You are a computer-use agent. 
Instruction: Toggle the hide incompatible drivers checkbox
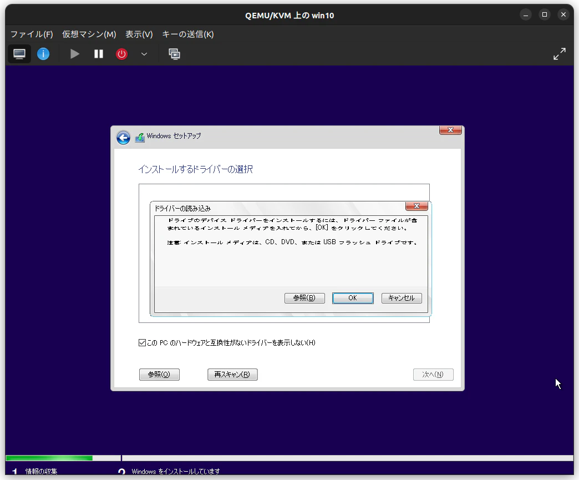point(142,342)
